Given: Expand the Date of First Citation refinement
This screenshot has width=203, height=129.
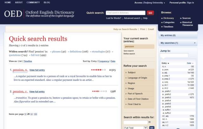Looking at the screenshot, I should click(x=139, y=99).
